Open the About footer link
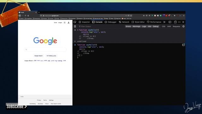Viewport: 202px width, 114px height. [47, 104]
